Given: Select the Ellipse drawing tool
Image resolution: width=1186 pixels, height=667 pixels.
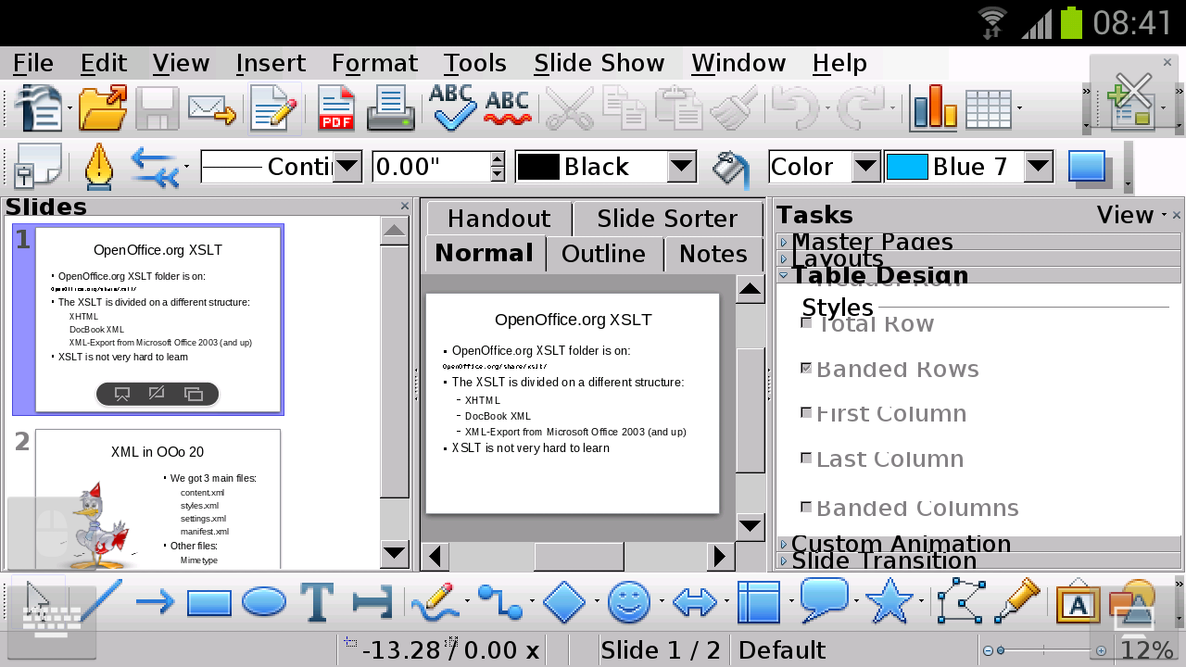Looking at the screenshot, I should (264, 602).
